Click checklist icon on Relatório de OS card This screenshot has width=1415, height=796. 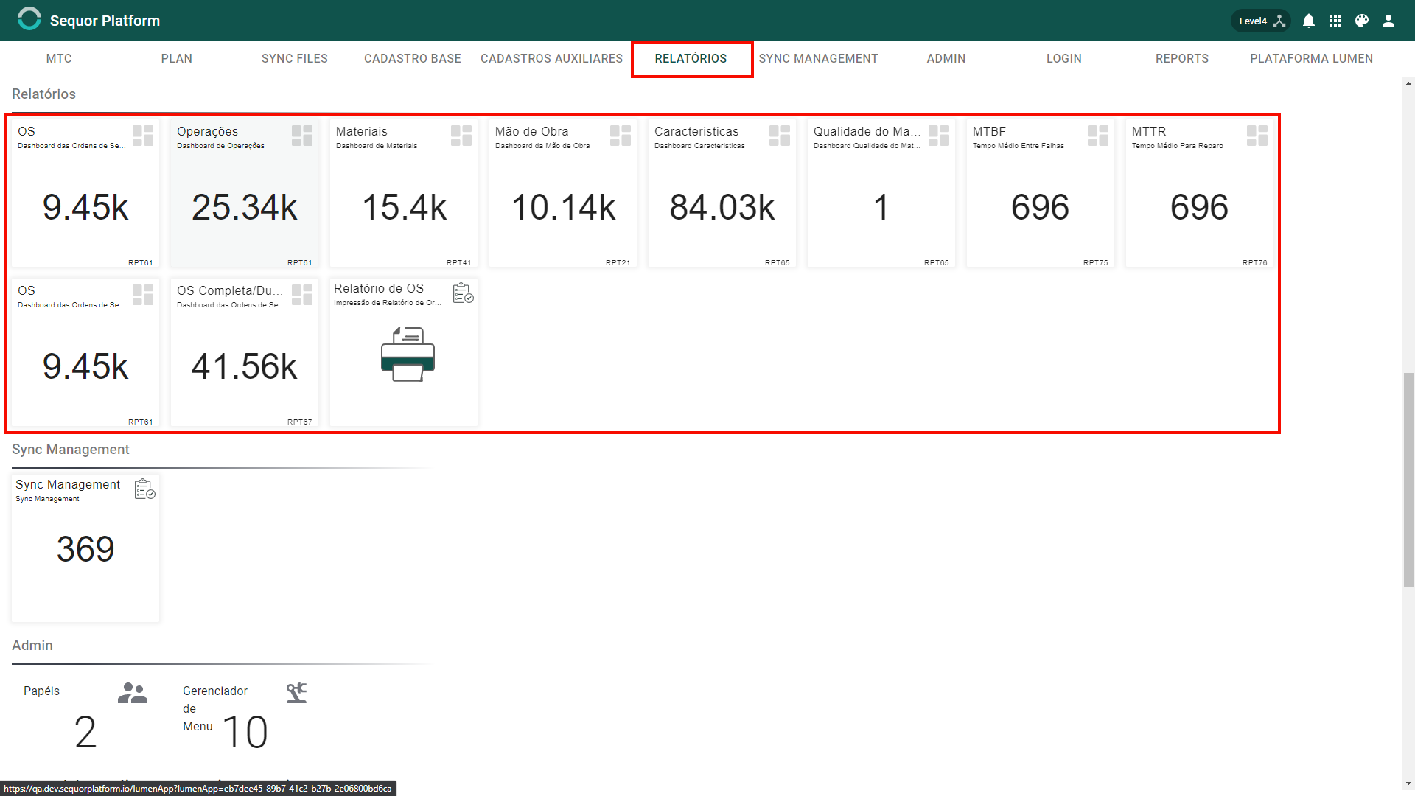pyautogui.click(x=463, y=293)
